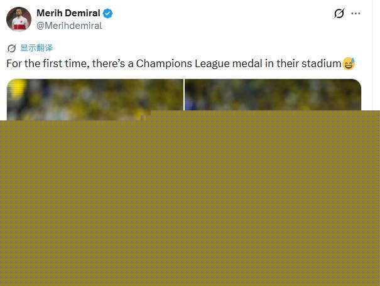Click the small Grok icon beside 显示翻译

(11, 48)
